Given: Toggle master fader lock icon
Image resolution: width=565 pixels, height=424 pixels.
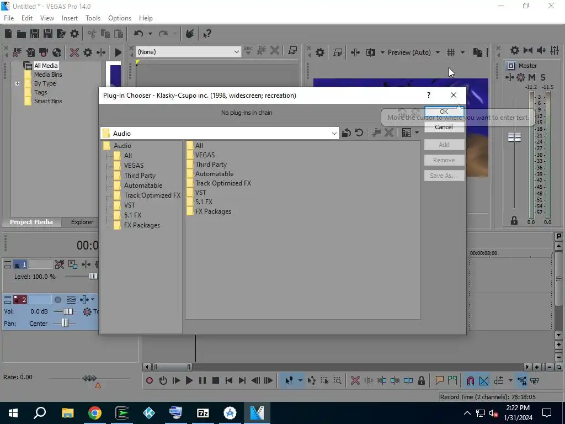Looking at the screenshot, I should point(514,221).
